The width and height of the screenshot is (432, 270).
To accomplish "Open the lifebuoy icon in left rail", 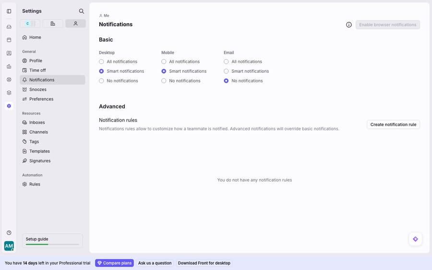I will point(9,80).
